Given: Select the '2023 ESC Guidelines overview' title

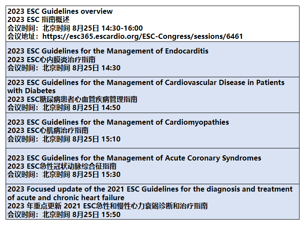Looking at the screenshot, I should [60, 11].
